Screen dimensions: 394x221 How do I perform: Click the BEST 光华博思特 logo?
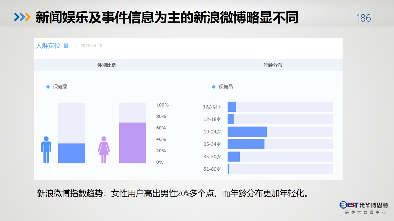coord(364,205)
